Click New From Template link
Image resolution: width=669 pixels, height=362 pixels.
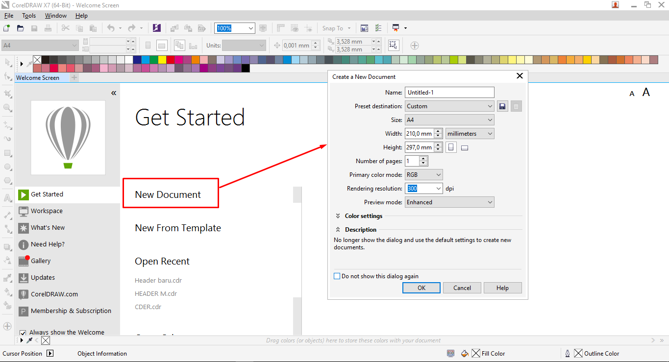178,228
